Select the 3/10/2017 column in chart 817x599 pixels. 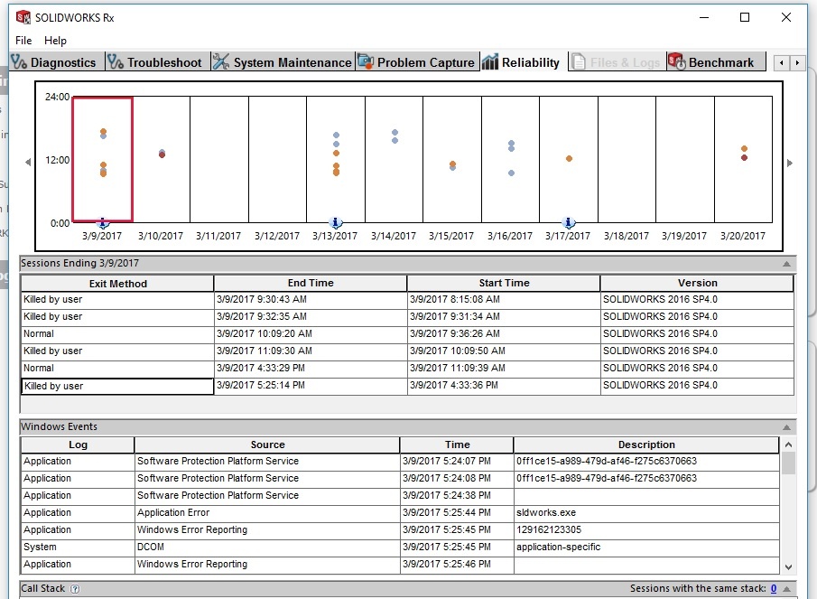(x=161, y=160)
